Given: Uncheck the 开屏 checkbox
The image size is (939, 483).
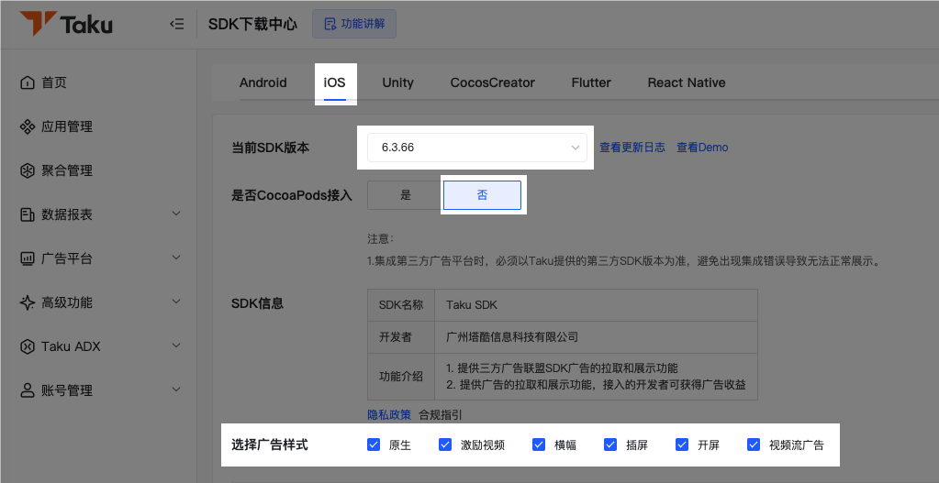Looking at the screenshot, I should coord(682,445).
